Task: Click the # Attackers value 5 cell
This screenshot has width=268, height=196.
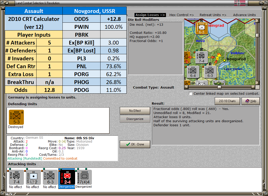Action: 49,43
